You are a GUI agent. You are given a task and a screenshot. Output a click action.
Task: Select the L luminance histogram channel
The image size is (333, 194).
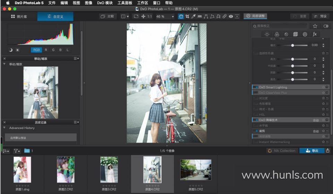pyautogui.click(x=68, y=50)
